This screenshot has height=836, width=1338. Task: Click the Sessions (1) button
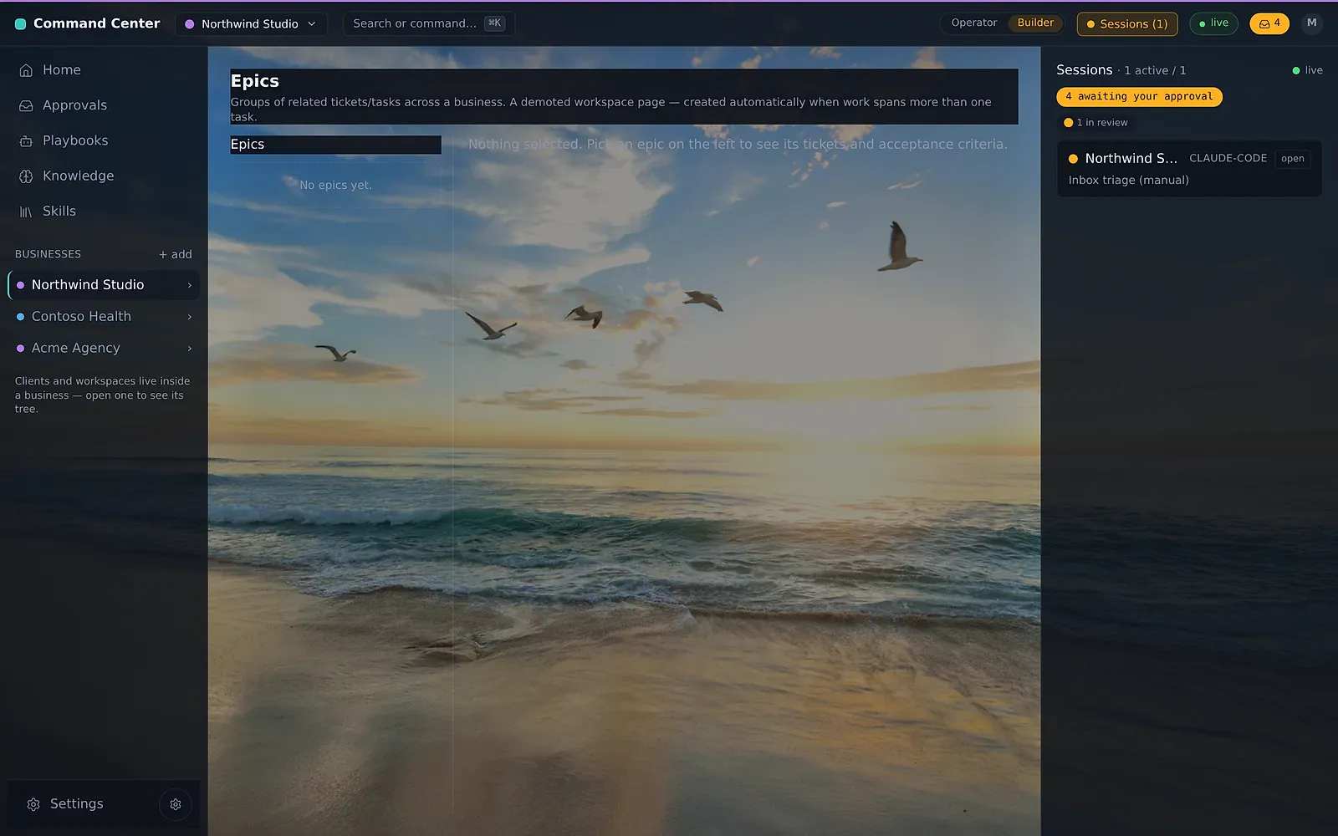pos(1127,23)
